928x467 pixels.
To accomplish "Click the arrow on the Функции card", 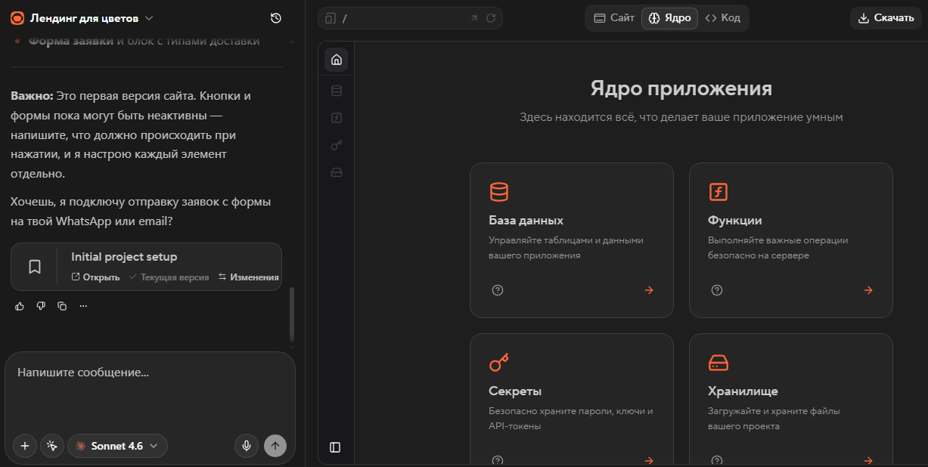I will click(868, 290).
